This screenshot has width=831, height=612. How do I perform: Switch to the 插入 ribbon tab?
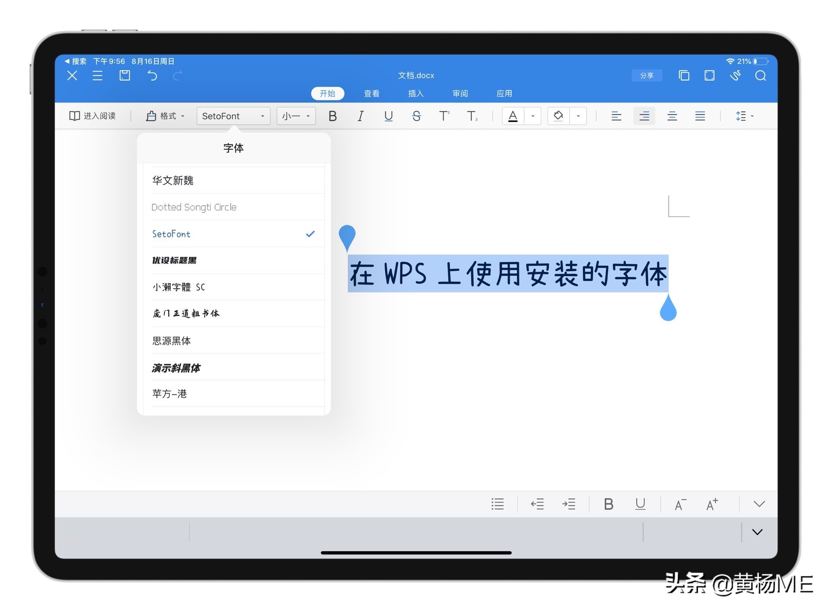(415, 93)
